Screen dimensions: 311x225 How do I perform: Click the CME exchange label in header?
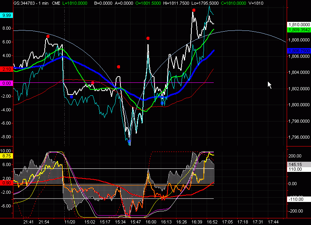click(56, 3)
